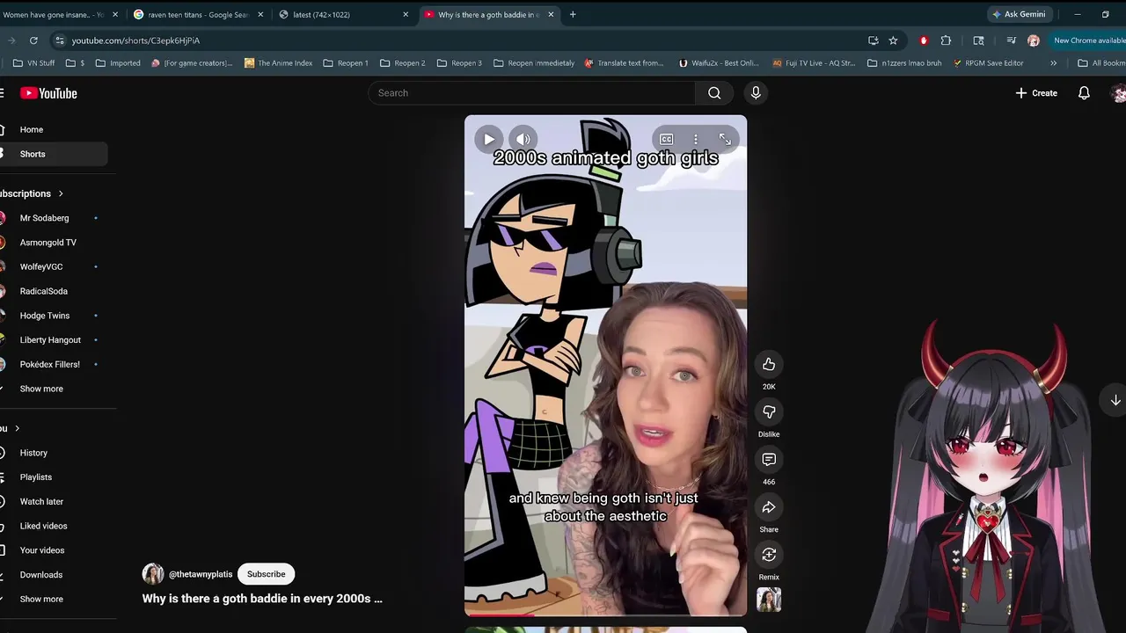This screenshot has width=1126, height=633.
Task: Open the Short's three-dot options menu
Action: (695, 139)
